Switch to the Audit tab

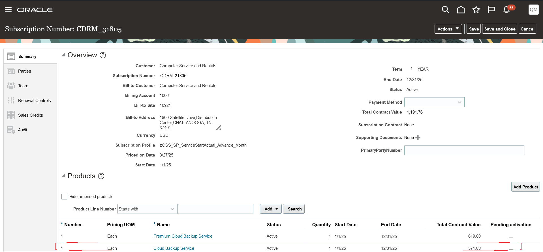click(x=23, y=130)
